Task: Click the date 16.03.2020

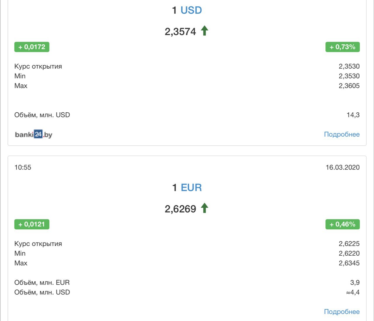Action: coord(343,168)
